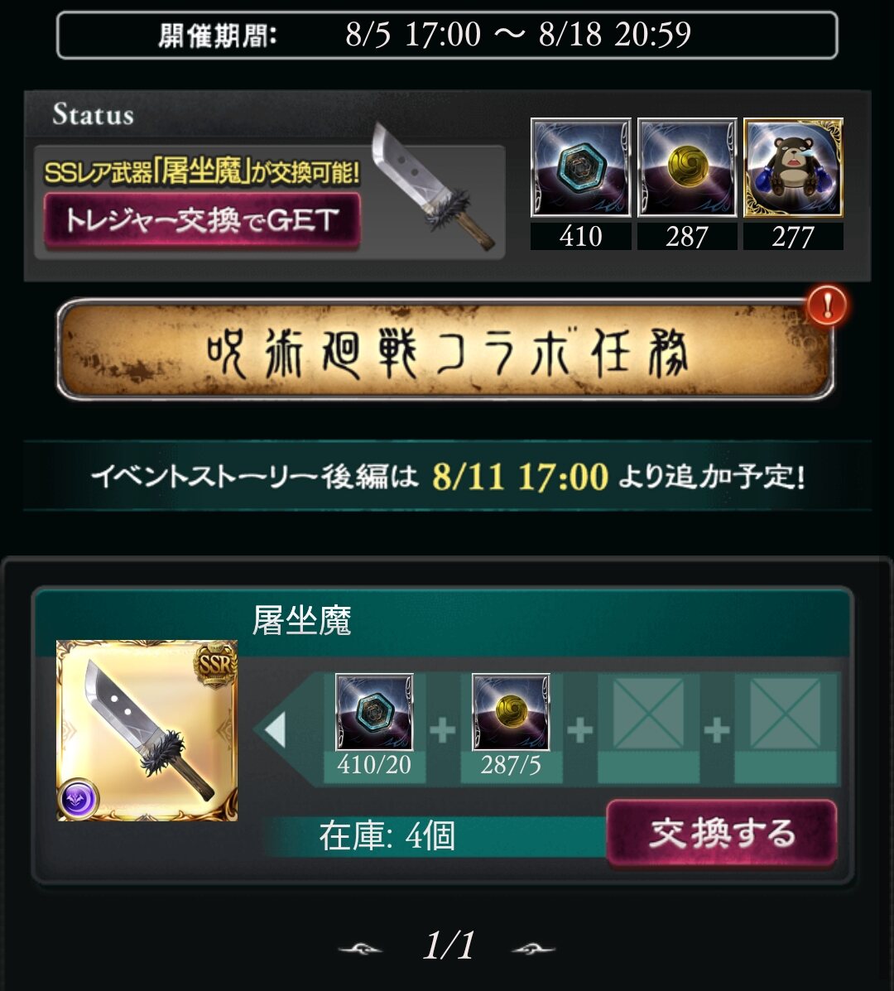This screenshot has width=894, height=991.
Task: Go to previous page arrow beside 1/1
Action: tap(360, 949)
